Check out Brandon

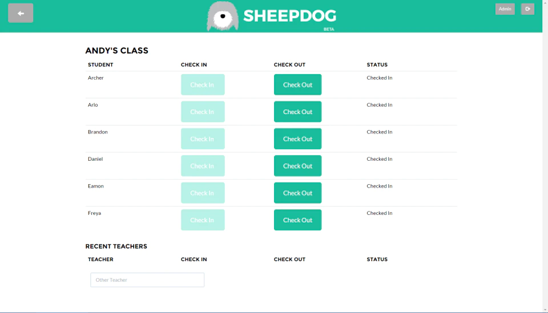pyautogui.click(x=297, y=139)
